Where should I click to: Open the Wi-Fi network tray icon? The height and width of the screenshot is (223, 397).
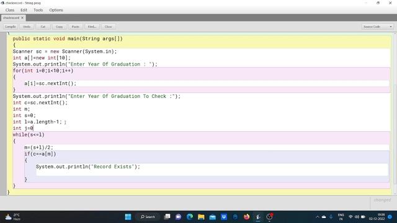point(350,217)
